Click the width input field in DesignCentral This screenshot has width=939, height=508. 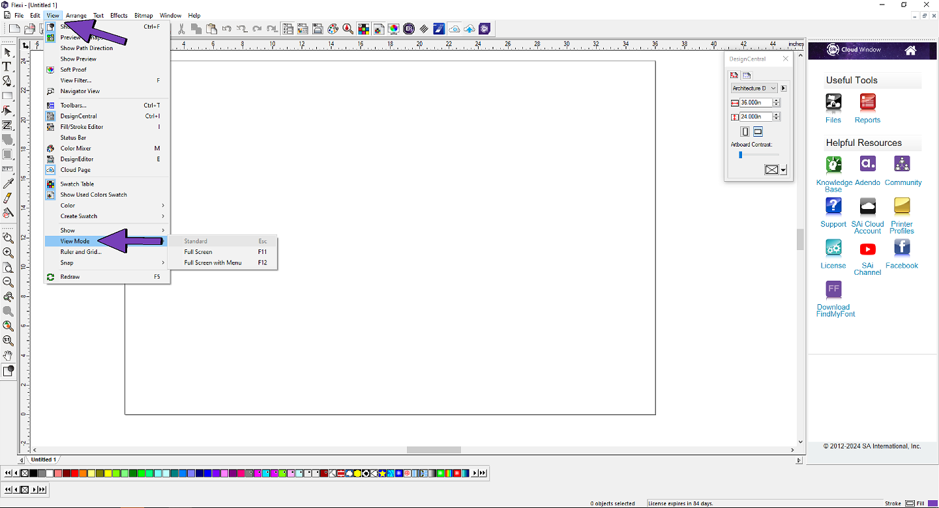pyautogui.click(x=755, y=102)
